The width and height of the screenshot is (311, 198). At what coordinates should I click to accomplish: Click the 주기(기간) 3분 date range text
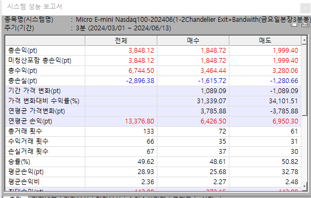click(123, 28)
